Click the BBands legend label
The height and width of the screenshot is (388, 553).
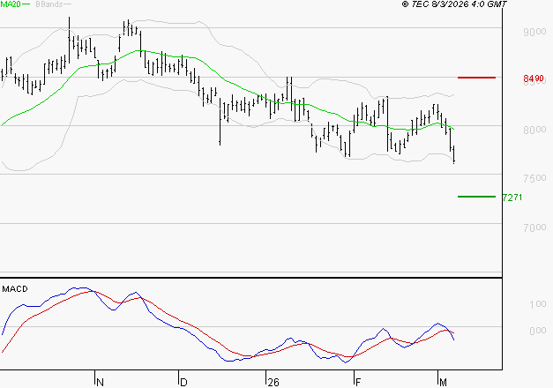(49, 4)
